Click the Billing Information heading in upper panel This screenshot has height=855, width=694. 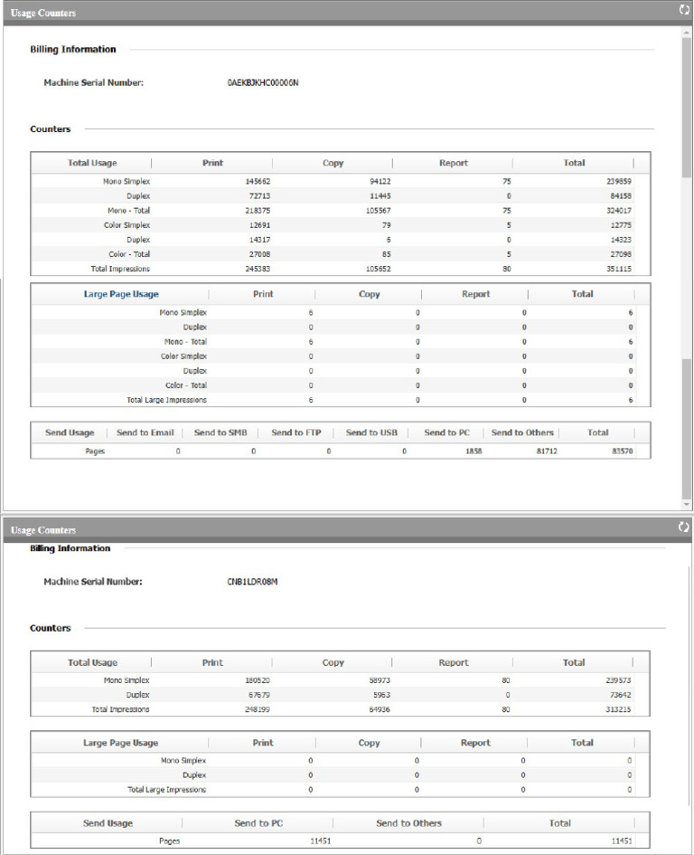(73, 49)
